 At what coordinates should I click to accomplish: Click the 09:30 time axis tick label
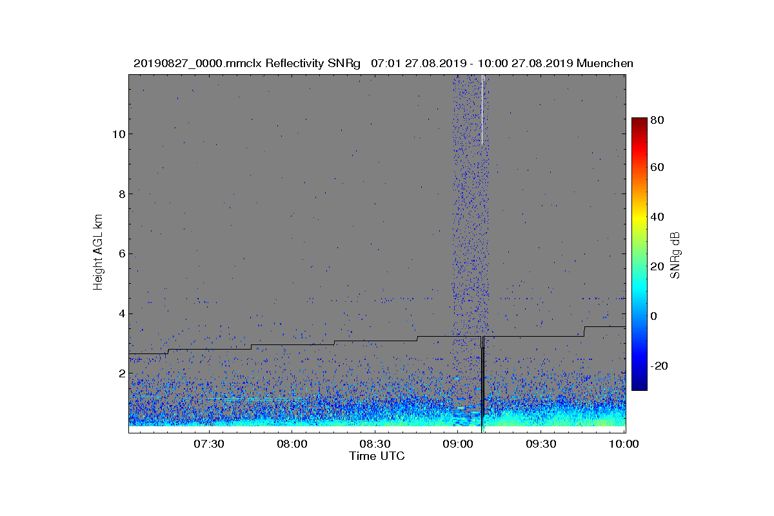pos(541,444)
